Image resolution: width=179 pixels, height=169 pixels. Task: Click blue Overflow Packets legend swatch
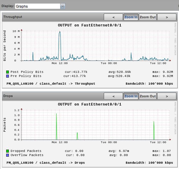coord(8,155)
